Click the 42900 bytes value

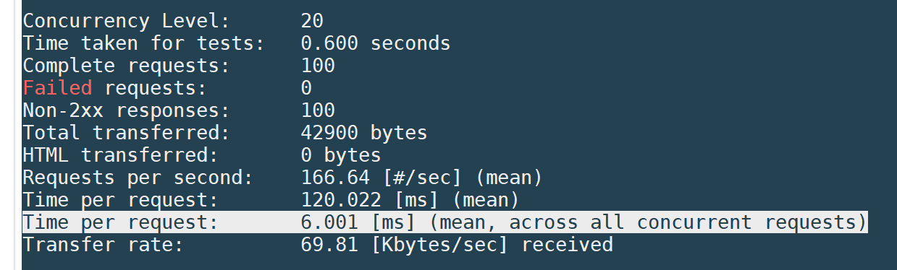tap(364, 133)
